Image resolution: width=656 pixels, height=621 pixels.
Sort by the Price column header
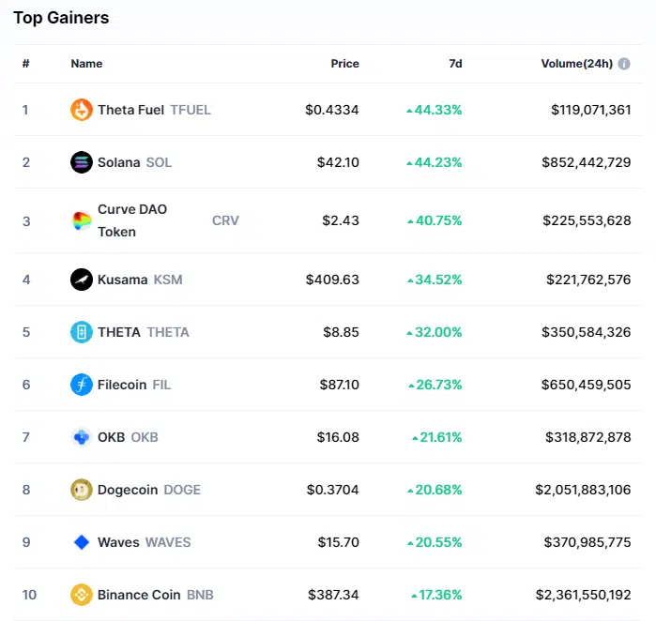click(x=344, y=64)
